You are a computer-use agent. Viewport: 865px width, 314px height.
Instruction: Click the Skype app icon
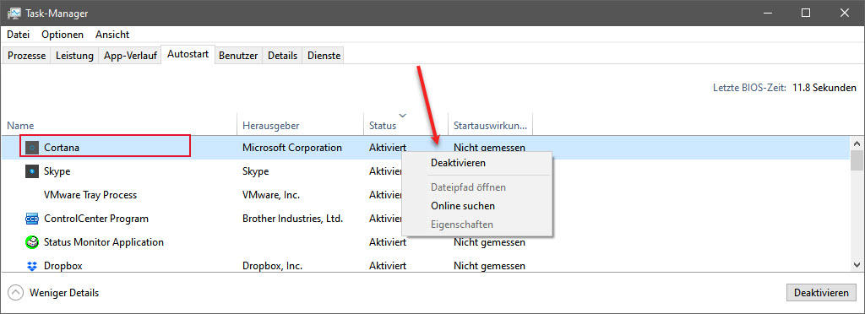click(x=33, y=171)
